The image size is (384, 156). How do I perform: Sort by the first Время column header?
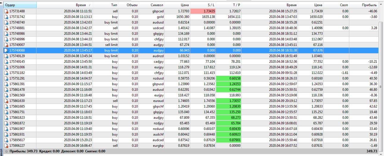point(65,5)
